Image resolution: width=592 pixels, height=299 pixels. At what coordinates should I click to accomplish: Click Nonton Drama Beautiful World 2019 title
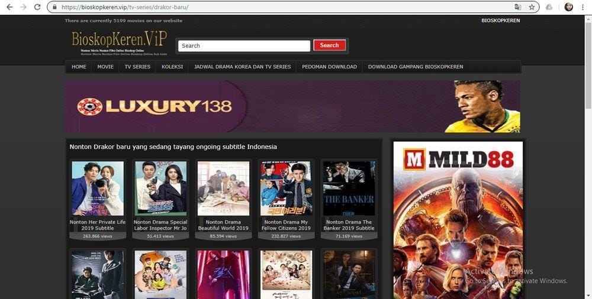(223, 225)
